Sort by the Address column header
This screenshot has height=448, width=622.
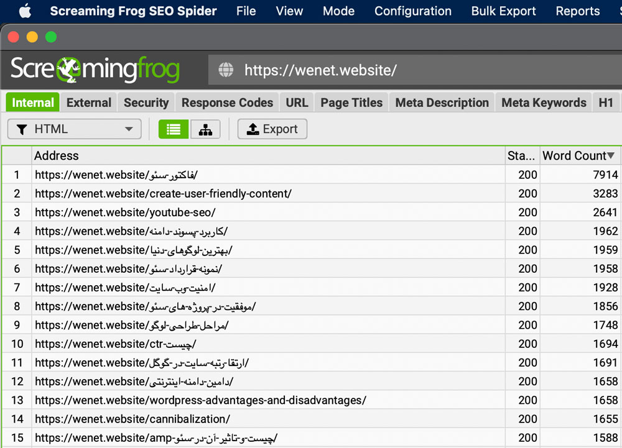pos(268,156)
